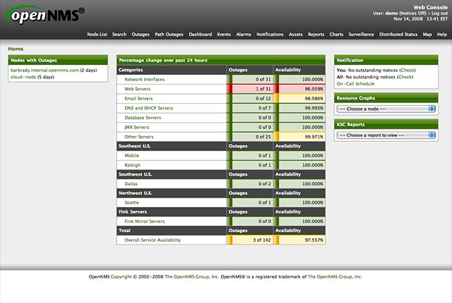Screen dimensions: 452x303
Task: Open the Outages menu item
Action: coord(141,35)
